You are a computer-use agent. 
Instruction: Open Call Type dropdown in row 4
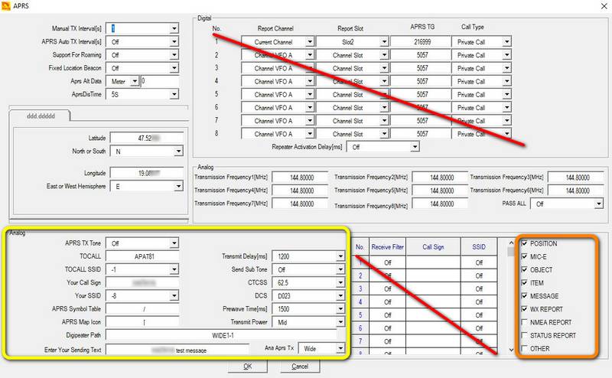click(x=506, y=81)
